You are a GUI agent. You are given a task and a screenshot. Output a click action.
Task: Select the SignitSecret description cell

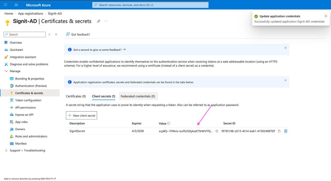(77, 131)
